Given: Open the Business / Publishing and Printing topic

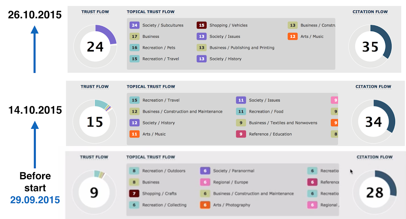Looking at the screenshot, I should [x=242, y=48].
